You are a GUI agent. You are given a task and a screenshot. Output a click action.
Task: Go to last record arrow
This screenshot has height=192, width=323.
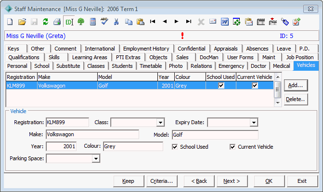coord(189,22)
